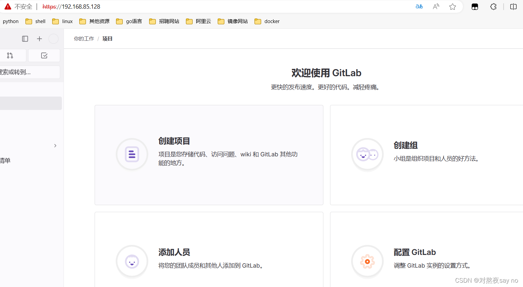Viewport: 523px width, 287px height.
Task: Toggle the GitLab sidebar collapse icon
Action: coord(25,39)
